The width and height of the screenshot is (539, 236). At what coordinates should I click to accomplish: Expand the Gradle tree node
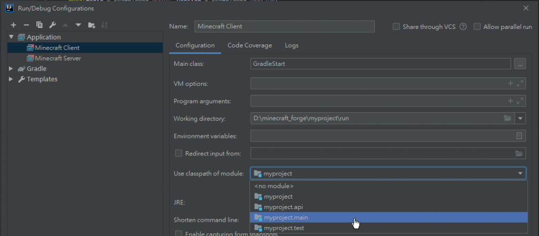click(12, 68)
